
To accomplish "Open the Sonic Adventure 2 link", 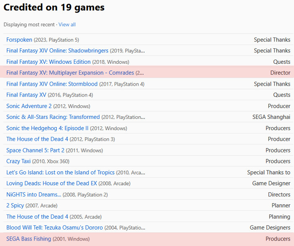I will click(x=29, y=106).
